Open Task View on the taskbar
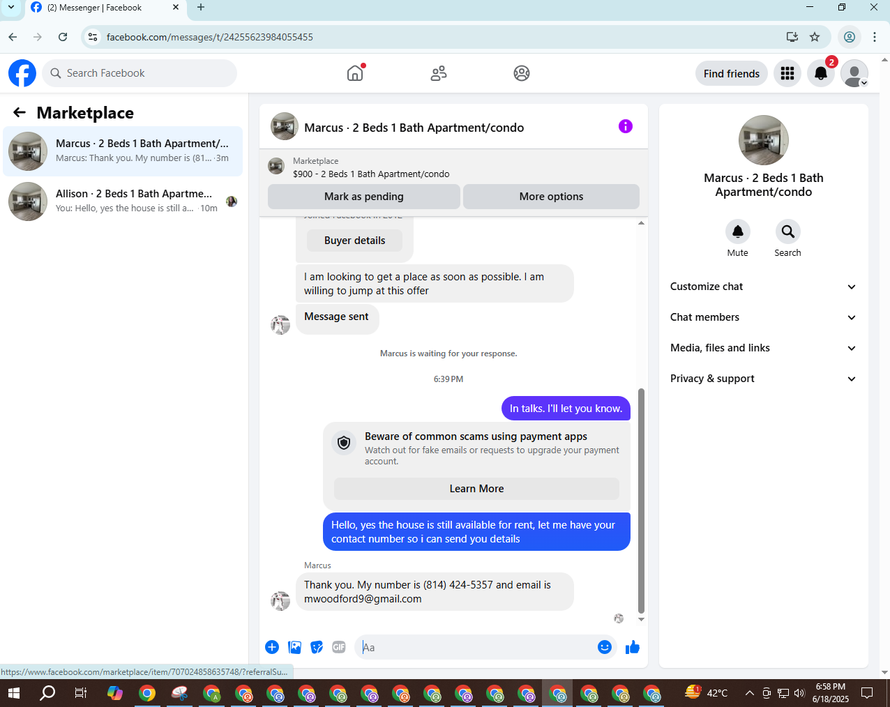Viewport: 890px width, 707px height. click(x=81, y=693)
